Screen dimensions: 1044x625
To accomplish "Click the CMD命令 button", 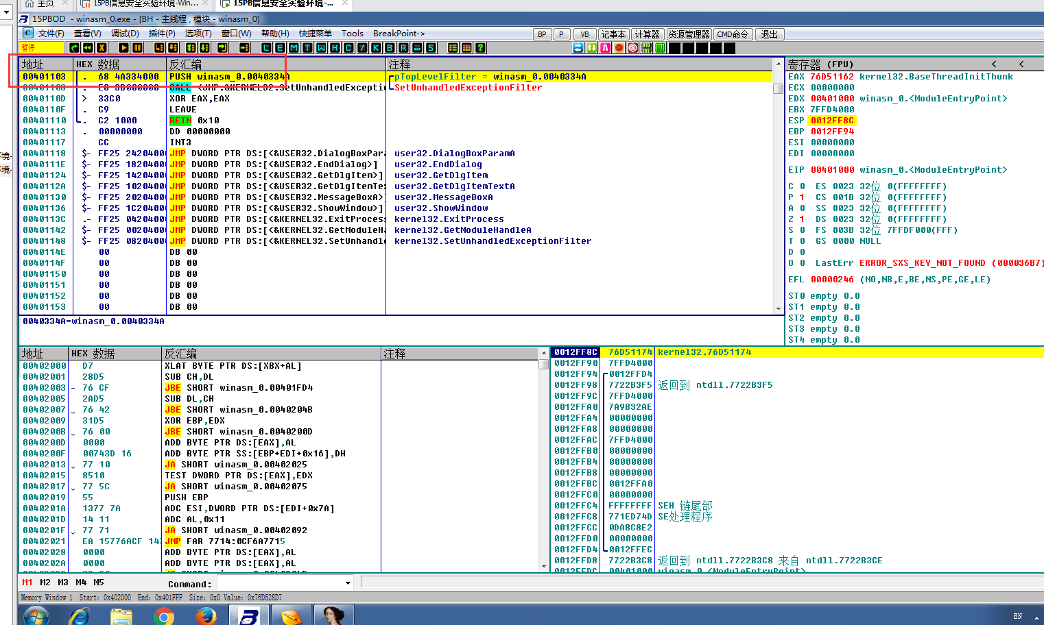I will tap(733, 34).
